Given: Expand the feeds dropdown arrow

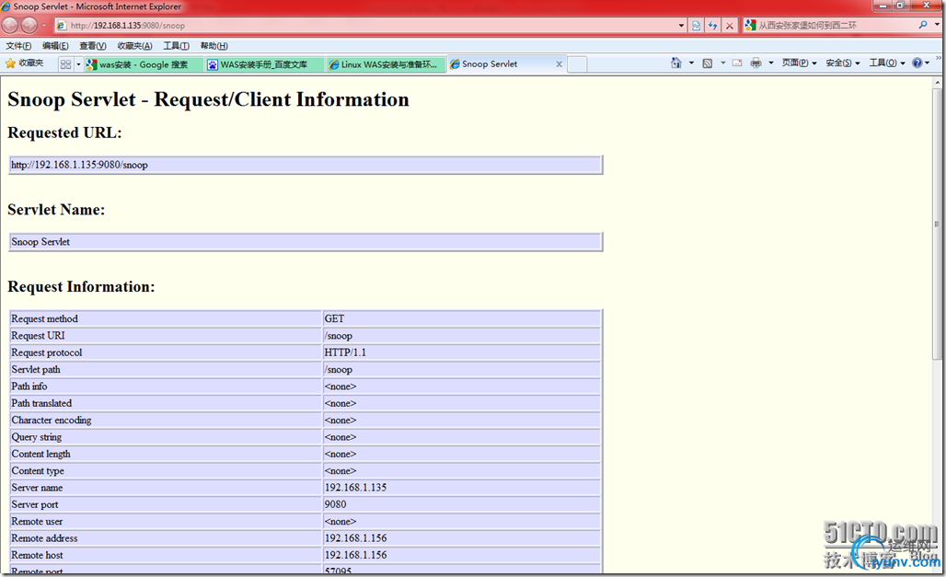Looking at the screenshot, I should click(722, 63).
